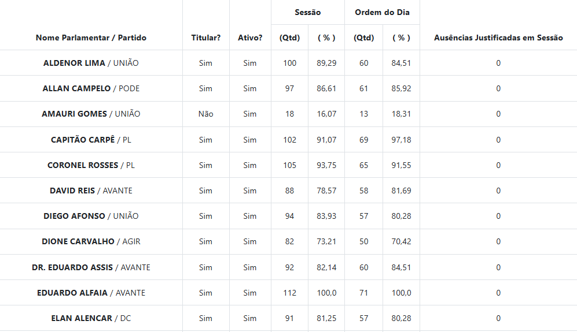Open the CORONEL ROSSES row name

click(83, 165)
